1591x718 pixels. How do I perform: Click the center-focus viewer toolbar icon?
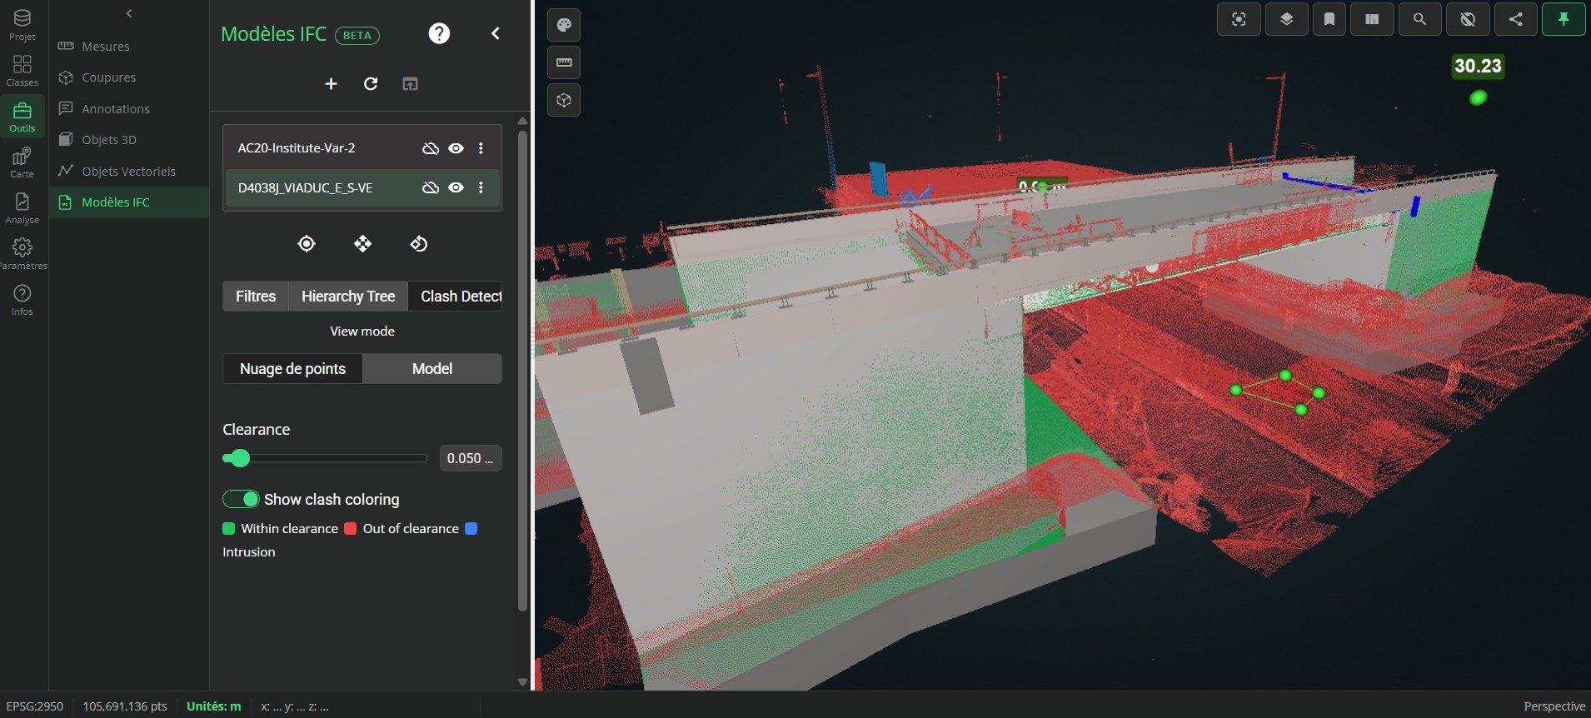pos(1239,19)
